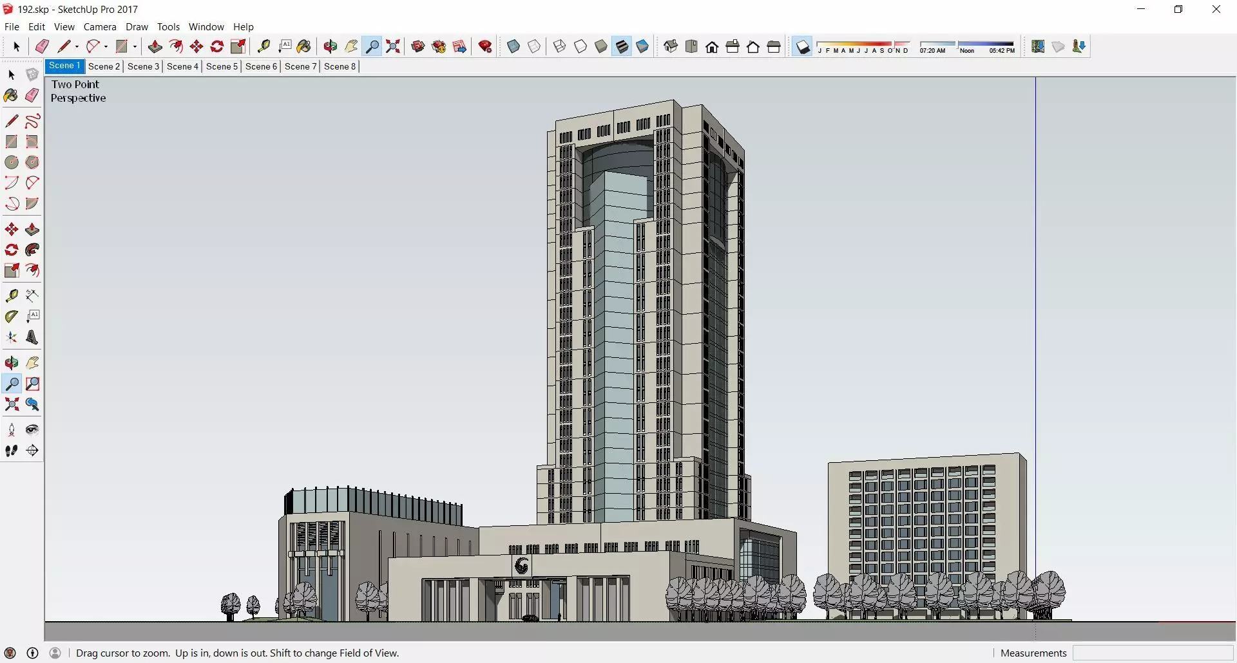Open the Window menu
This screenshot has height=663, width=1237.
click(206, 26)
